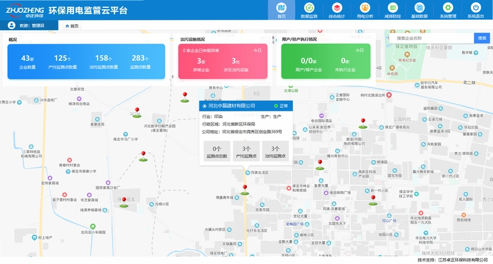This screenshot has width=493, height=264.
Task: Click the 0/0家 限产/停产企业 figure in green card
Action: pyautogui.click(x=309, y=65)
